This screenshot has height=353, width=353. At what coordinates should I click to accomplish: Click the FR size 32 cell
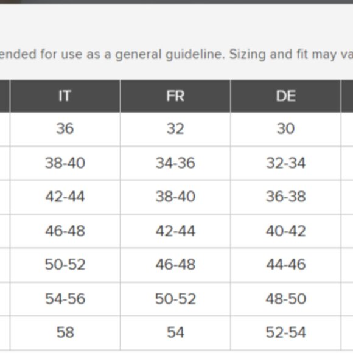pos(175,129)
